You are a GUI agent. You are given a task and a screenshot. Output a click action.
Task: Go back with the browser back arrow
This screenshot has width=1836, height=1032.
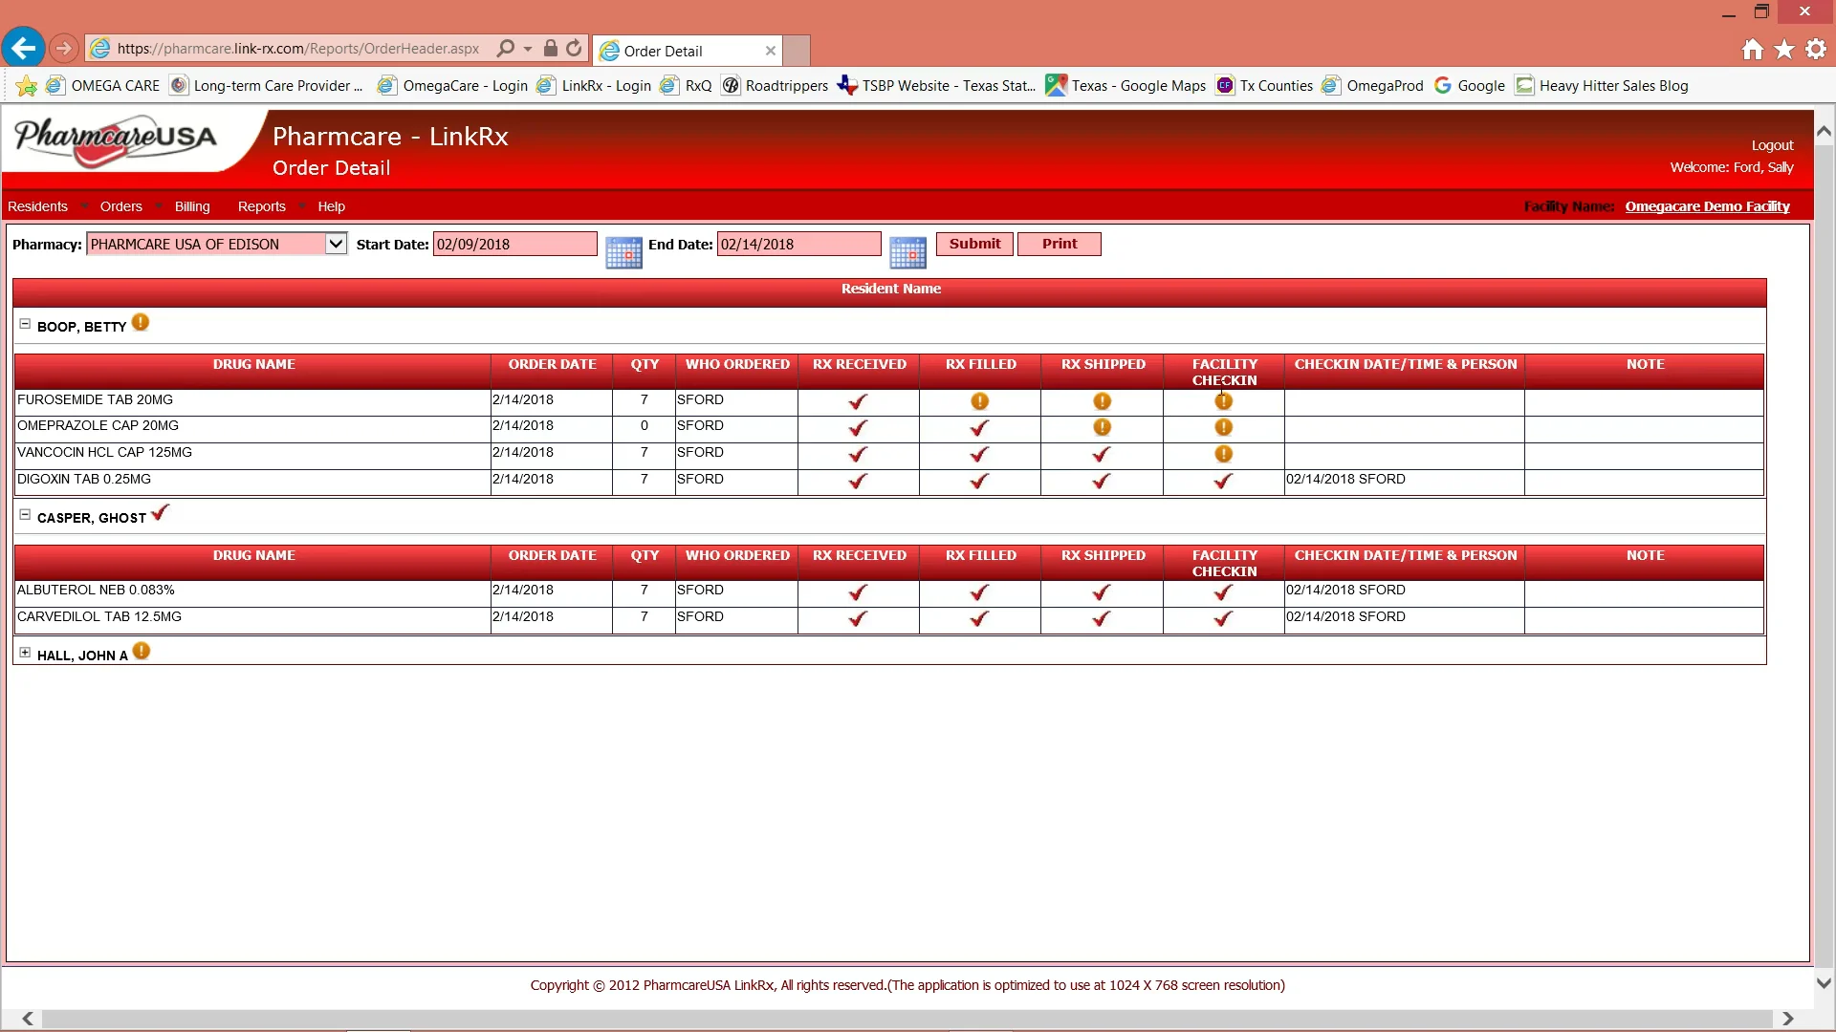click(x=24, y=48)
